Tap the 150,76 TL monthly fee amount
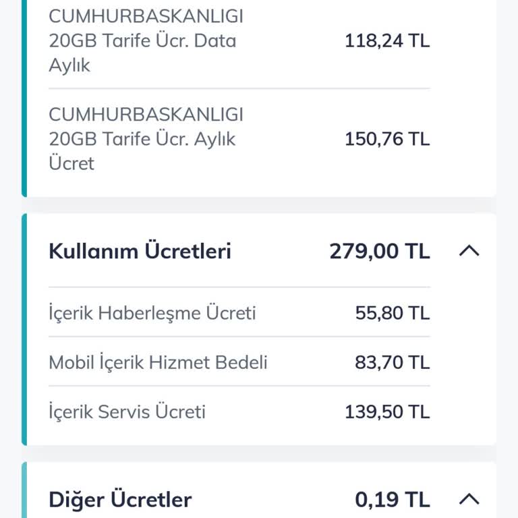 [386, 139]
